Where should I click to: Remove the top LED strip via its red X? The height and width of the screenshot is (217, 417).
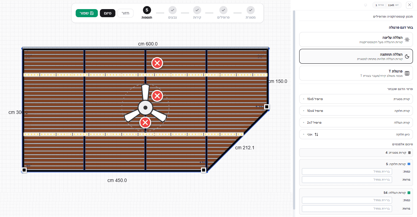tap(157, 63)
